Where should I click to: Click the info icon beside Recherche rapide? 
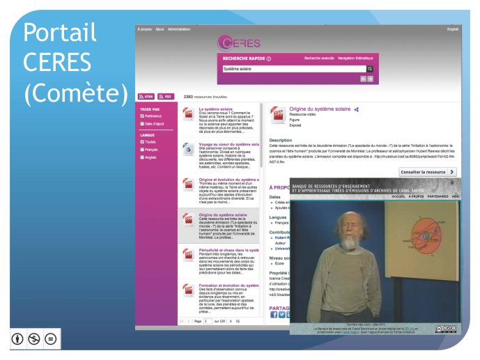click(269, 58)
